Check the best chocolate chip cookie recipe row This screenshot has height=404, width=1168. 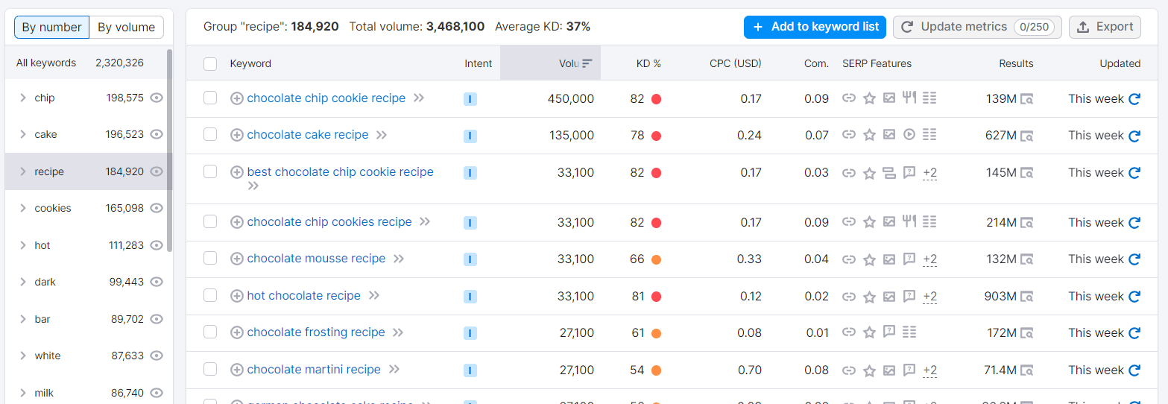click(x=210, y=171)
